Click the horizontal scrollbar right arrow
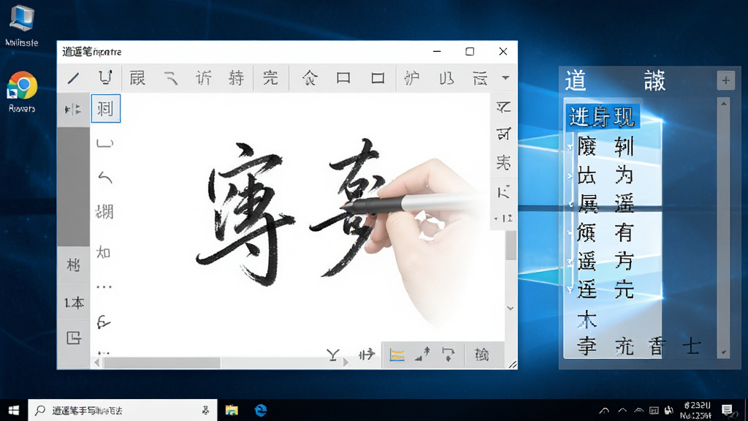Image resolution: width=748 pixels, height=421 pixels. click(x=346, y=363)
